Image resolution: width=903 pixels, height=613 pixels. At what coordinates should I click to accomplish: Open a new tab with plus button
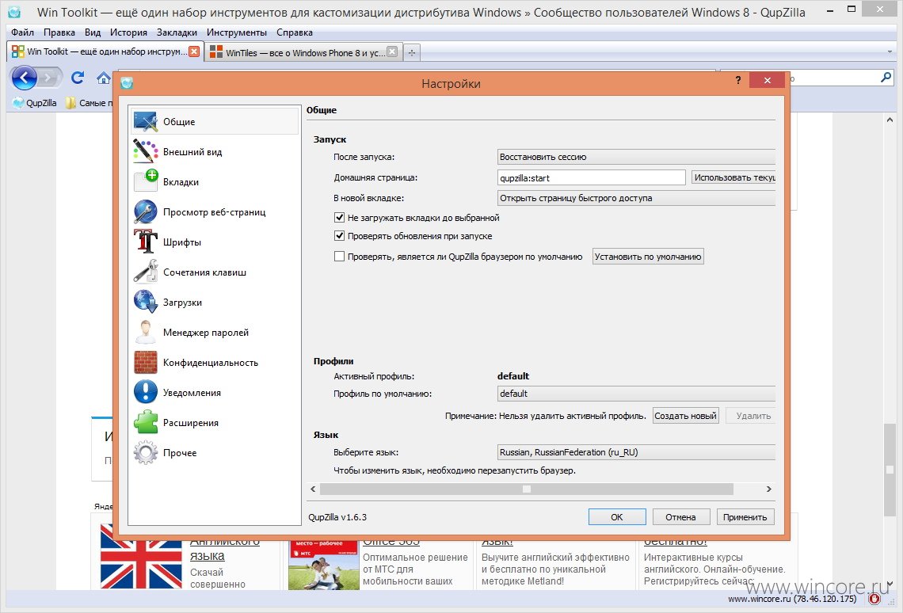(412, 52)
